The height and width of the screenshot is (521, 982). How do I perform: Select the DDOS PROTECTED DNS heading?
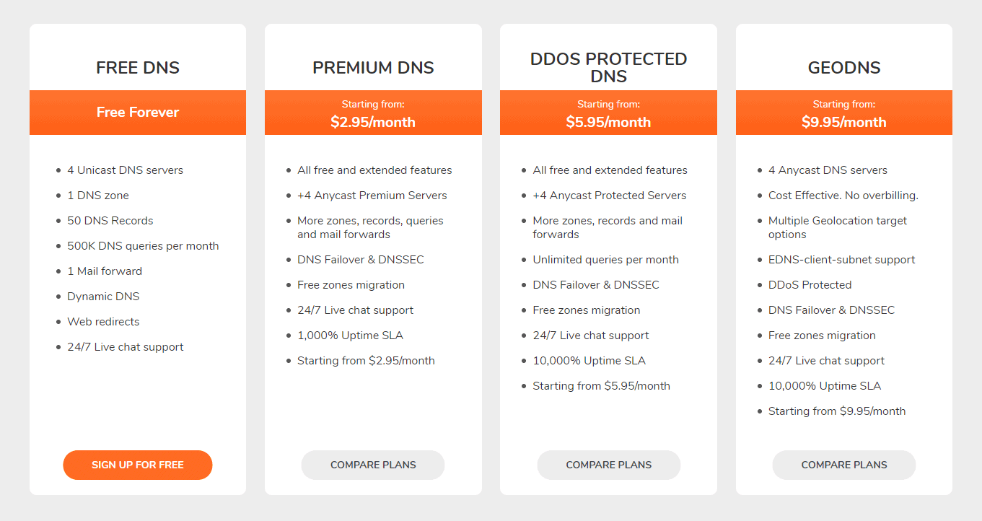click(x=608, y=67)
